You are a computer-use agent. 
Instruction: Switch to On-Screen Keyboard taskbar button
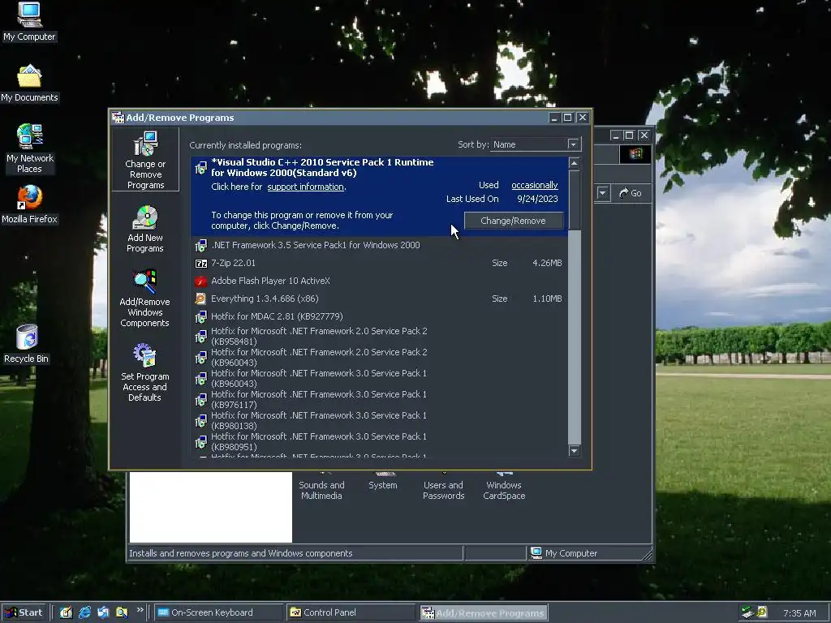[219, 612]
